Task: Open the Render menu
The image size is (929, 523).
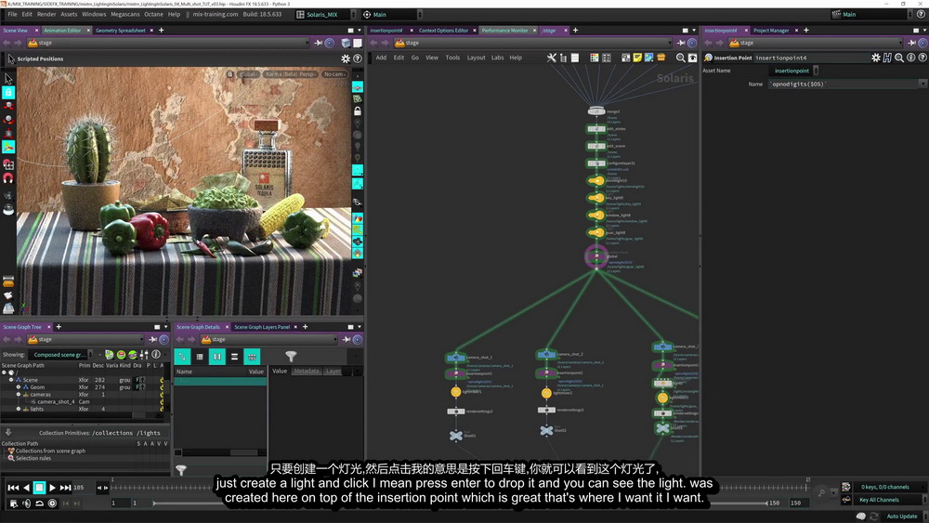Action: [46, 14]
